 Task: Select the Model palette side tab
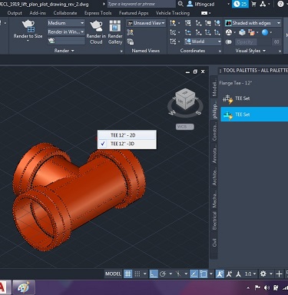tap(214, 88)
